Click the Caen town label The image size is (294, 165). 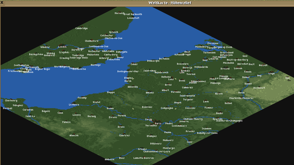tap(61, 113)
